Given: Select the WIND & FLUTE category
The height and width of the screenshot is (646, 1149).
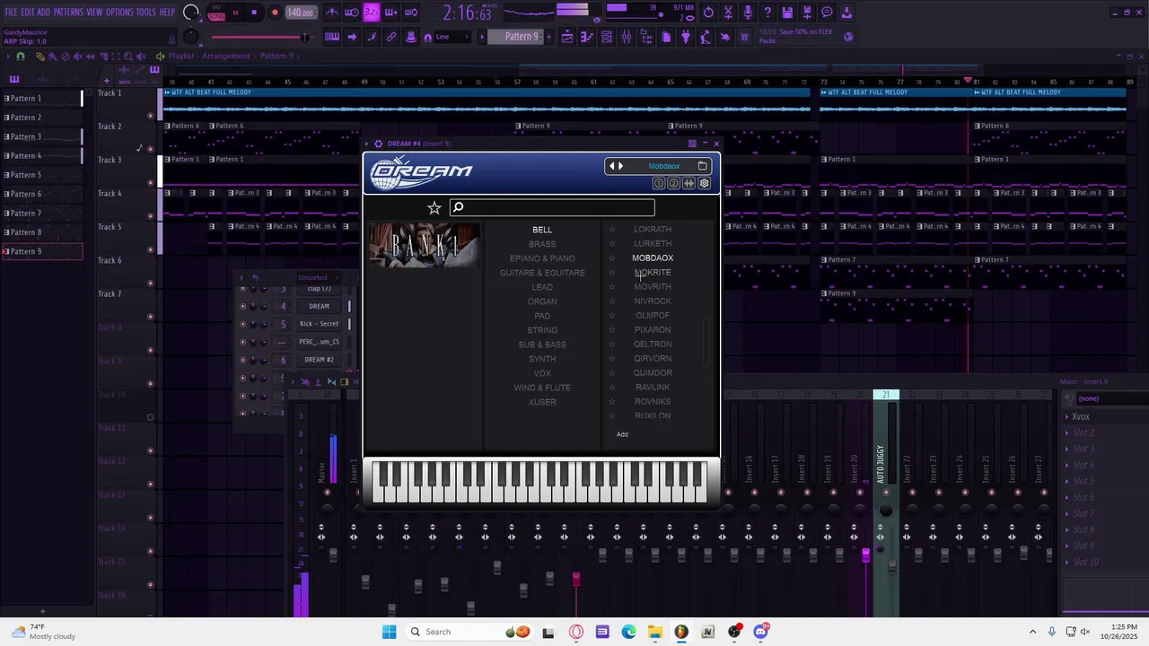Looking at the screenshot, I should [542, 388].
